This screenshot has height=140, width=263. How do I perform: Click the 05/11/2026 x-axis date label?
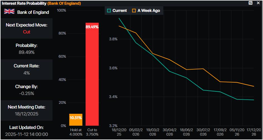pyautogui.click(x=237, y=132)
